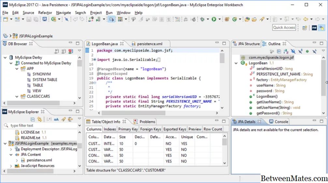
Task: Click the Debug bug icon
Action: pyautogui.click(x=202, y=19)
